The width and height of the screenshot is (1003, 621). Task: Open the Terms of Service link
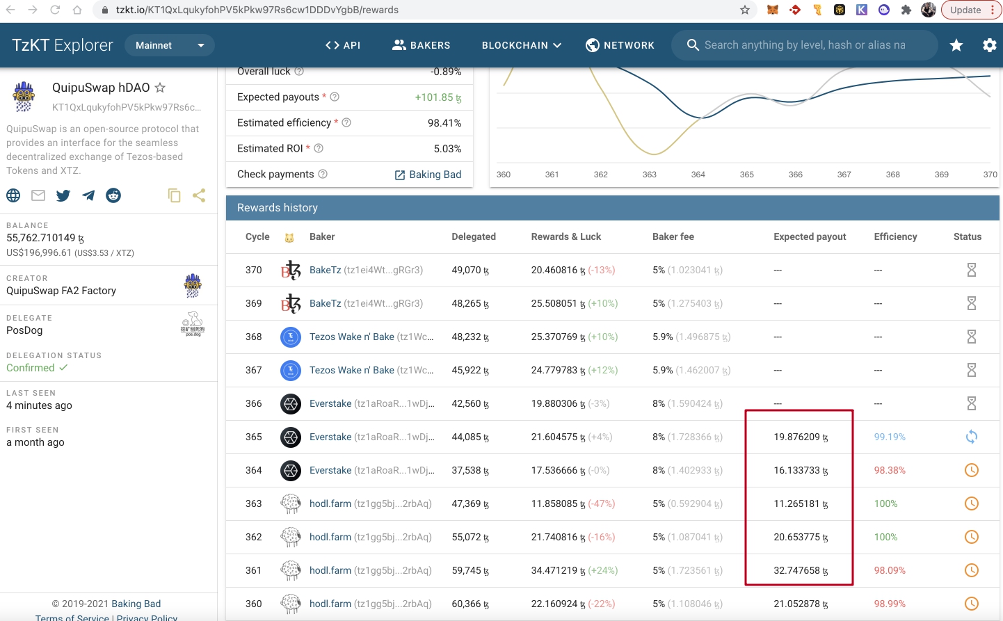72,618
